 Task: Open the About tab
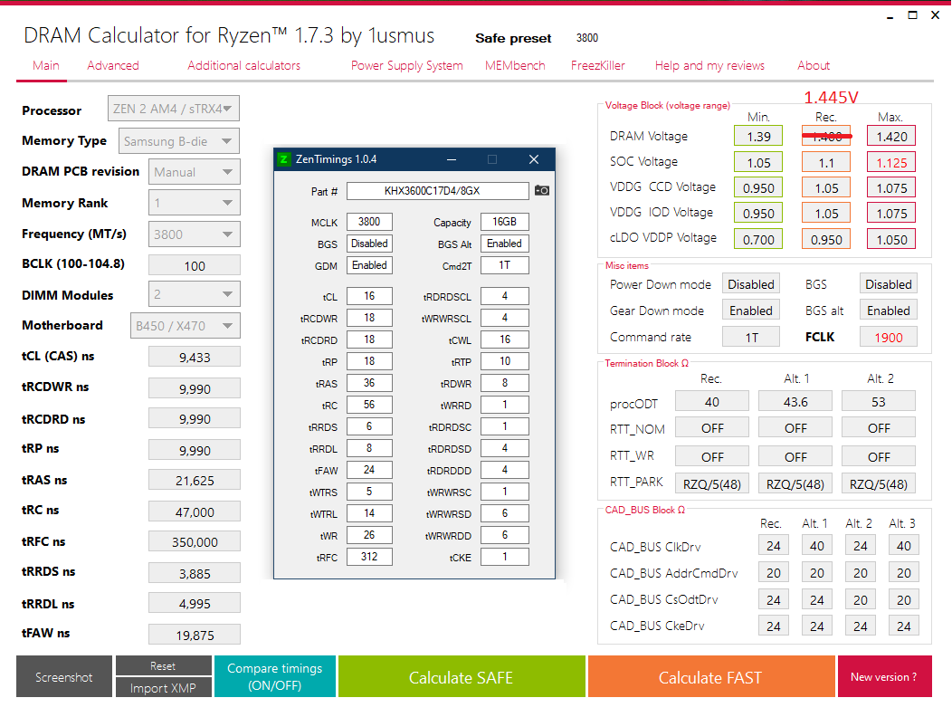click(814, 65)
